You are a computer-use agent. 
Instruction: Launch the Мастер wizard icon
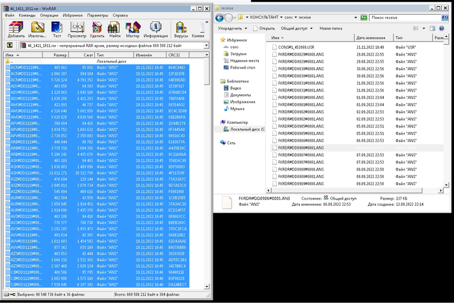[x=133, y=30]
